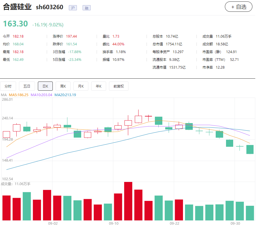Click the 跌停价 value 161.54

coord(71,44)
